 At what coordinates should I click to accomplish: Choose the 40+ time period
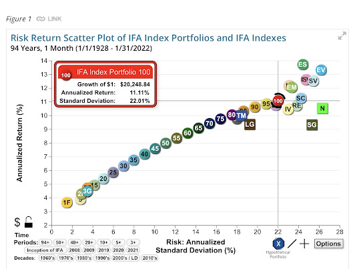click(75, 242)
